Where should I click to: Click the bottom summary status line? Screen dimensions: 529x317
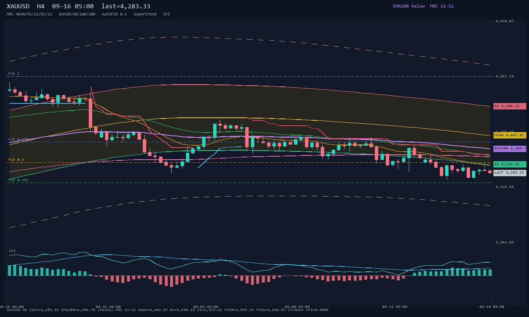coord(168,310)
